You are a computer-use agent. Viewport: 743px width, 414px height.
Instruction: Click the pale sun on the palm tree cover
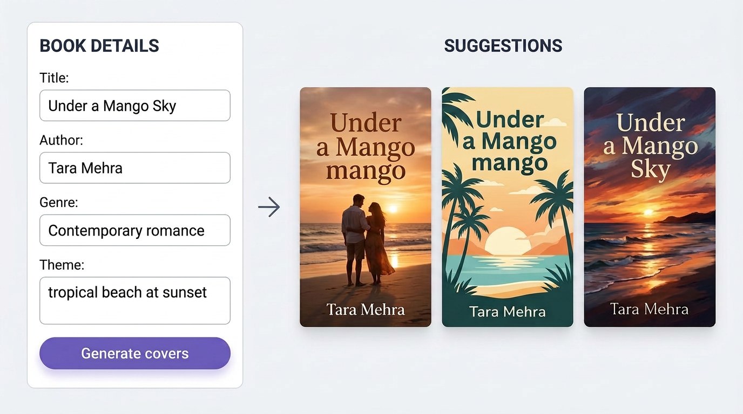tap(506, 241)
